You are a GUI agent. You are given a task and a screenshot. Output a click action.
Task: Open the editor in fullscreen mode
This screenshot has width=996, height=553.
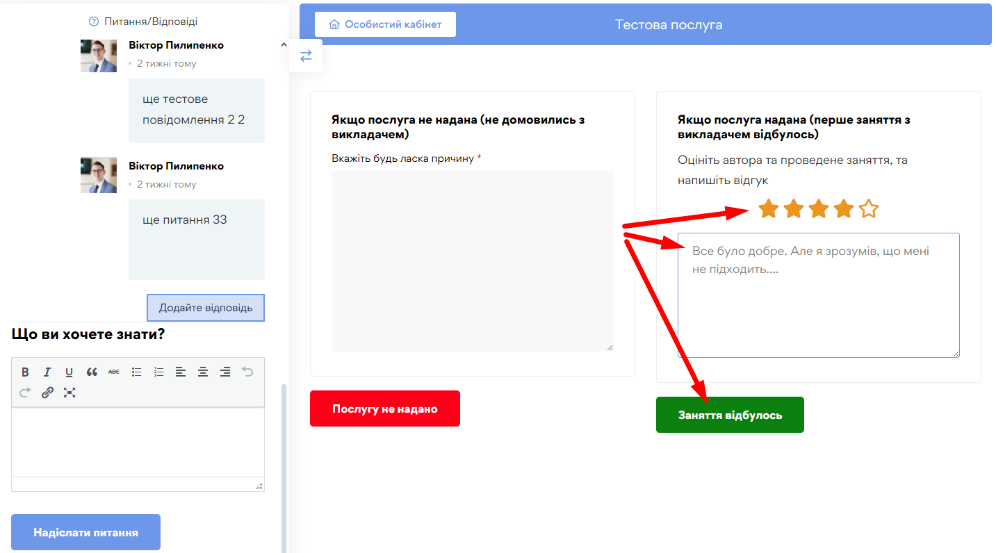[x=70, y=393]
